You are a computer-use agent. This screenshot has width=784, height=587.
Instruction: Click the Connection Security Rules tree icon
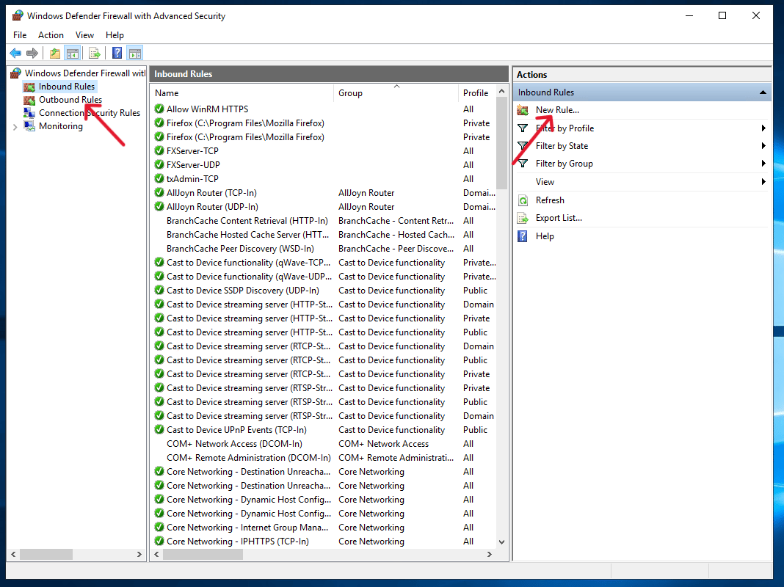coord(29,113)
